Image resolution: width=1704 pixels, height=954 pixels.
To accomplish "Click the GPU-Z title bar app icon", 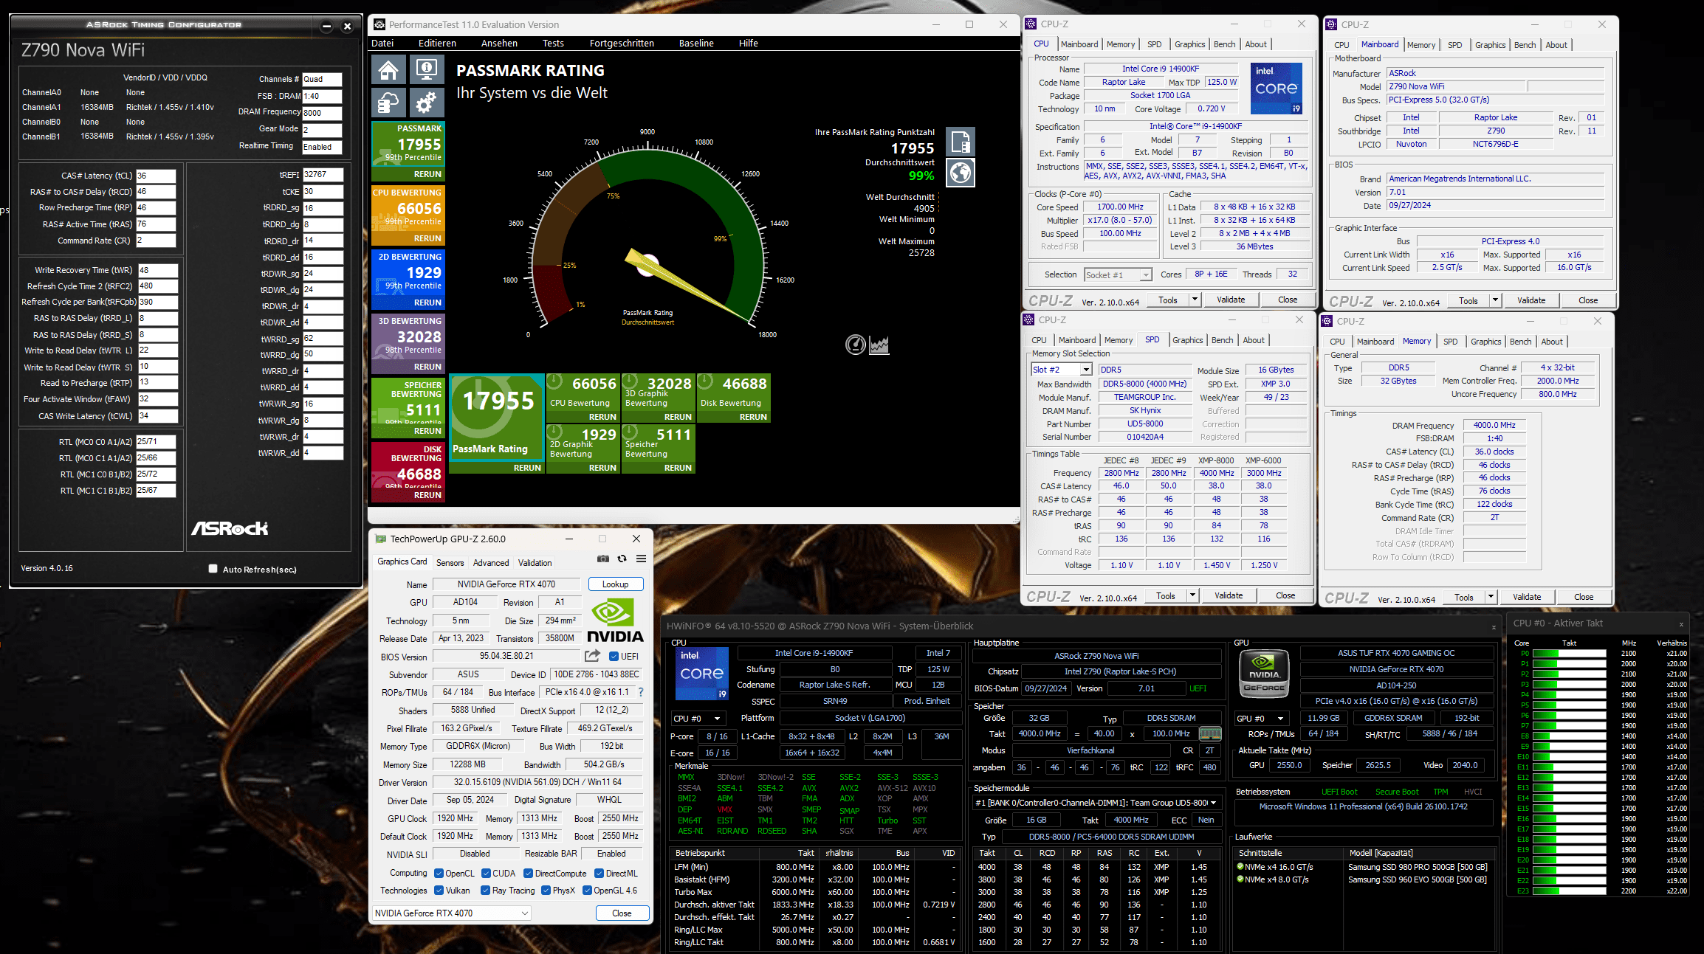I will point(381,539).
